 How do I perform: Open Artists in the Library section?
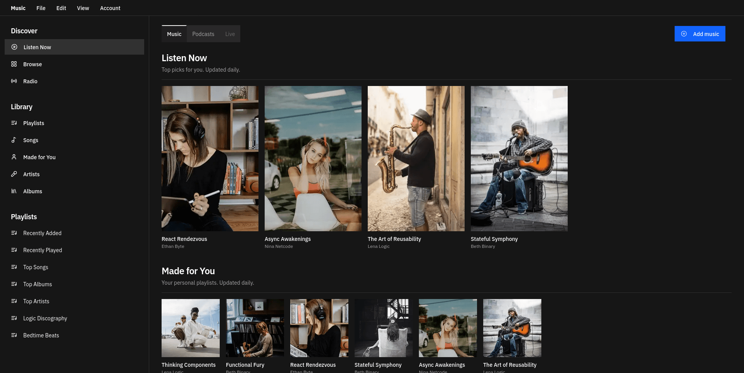74,174
